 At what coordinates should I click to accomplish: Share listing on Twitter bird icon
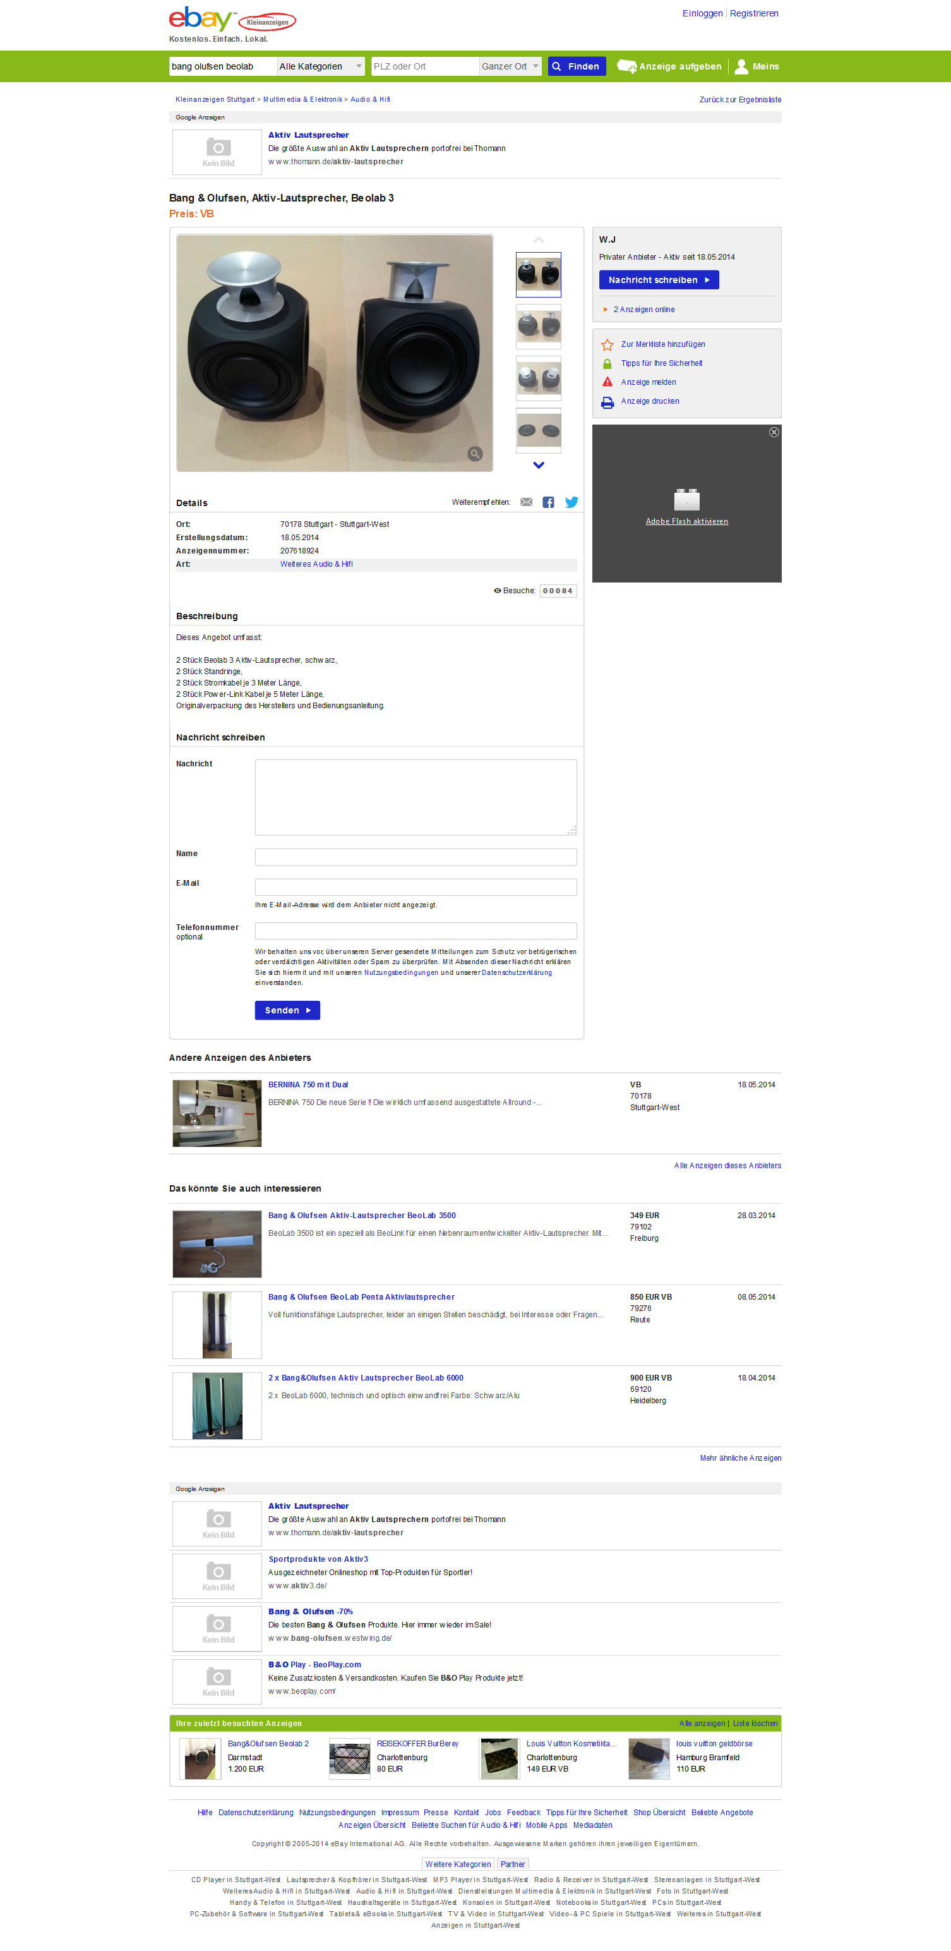coord(571,502)
